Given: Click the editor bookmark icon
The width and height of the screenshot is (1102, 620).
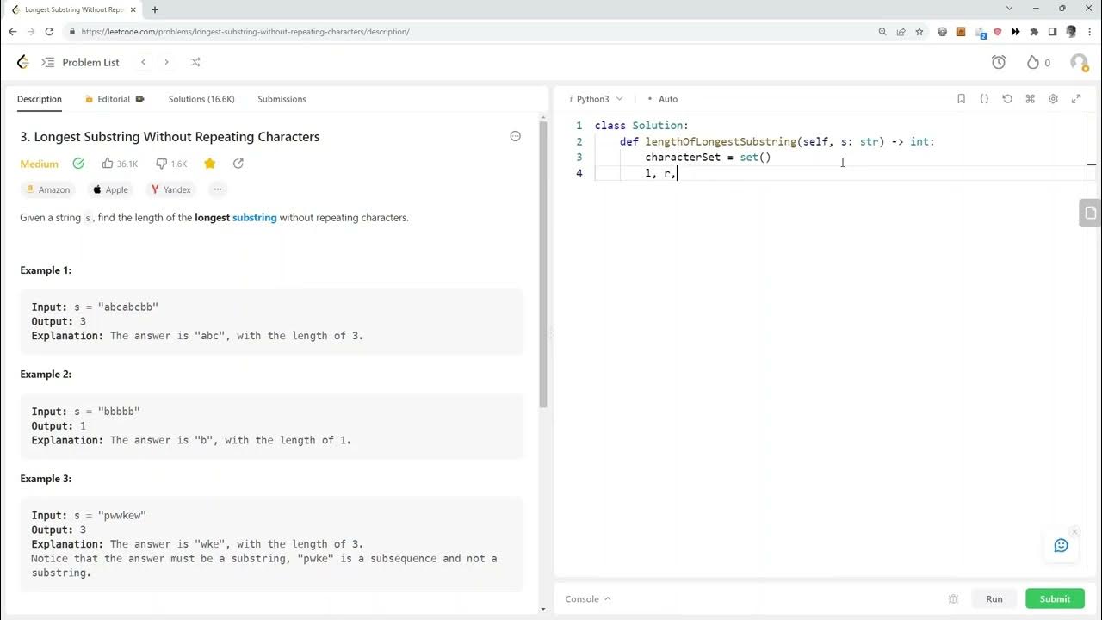Looking at the screenshot, I should click(x=961, y=99).
